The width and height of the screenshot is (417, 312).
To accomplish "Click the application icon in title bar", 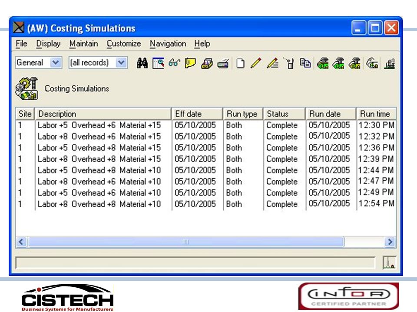I will pos(18,28).
